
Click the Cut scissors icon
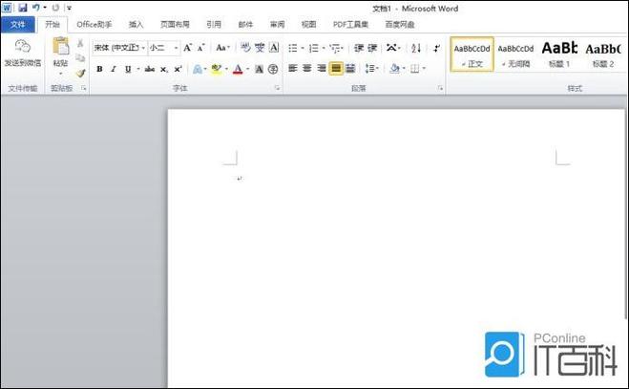point(80,43)
